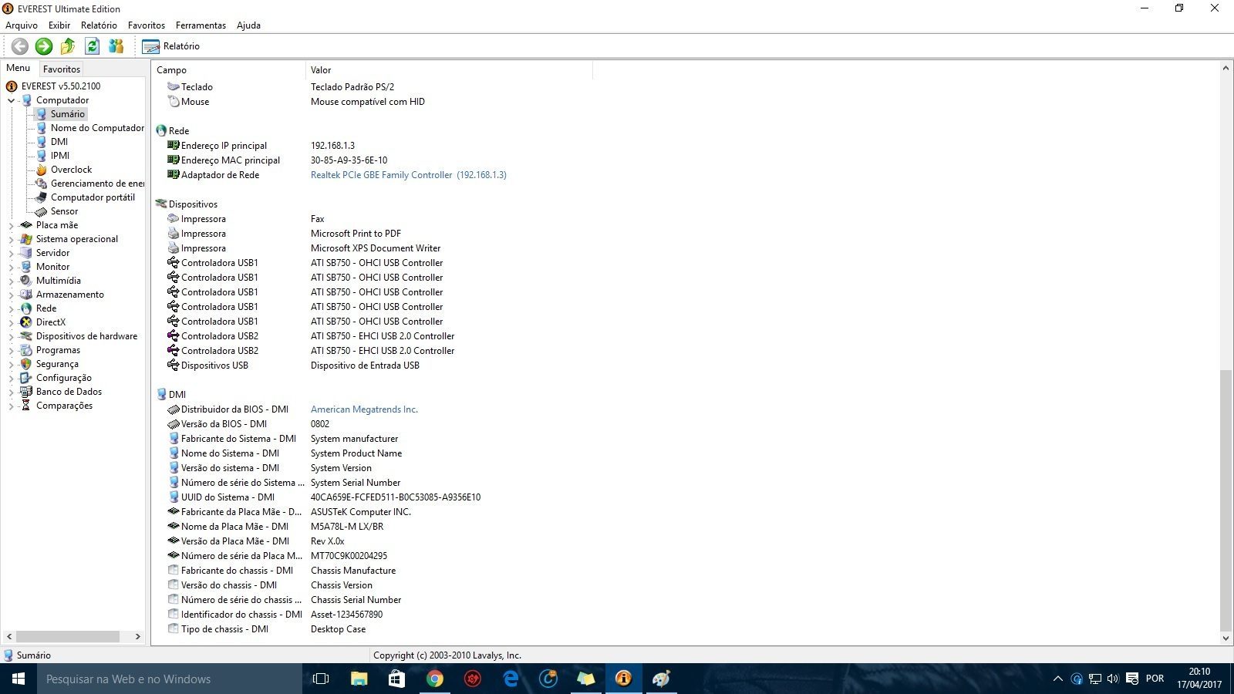Click the Dispositivos section header icon
Image resolution: width=1234 pixels, height=694 pixels.
(161, 204)
